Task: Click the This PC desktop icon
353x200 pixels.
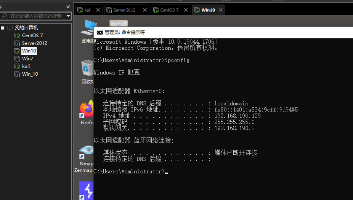Action: pyautogui.click(x=87, y=32)
